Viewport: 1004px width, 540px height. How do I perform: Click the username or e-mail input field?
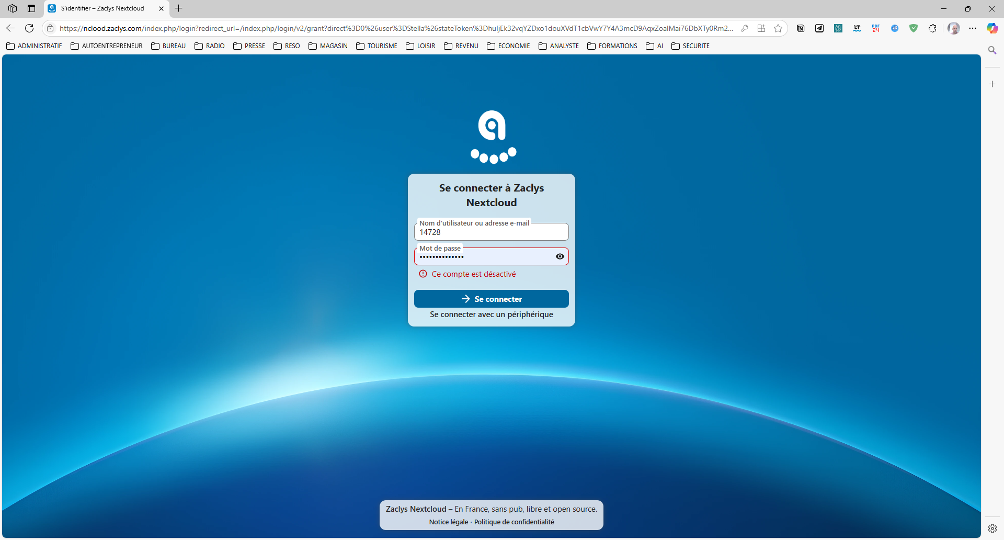click(491, 232)
